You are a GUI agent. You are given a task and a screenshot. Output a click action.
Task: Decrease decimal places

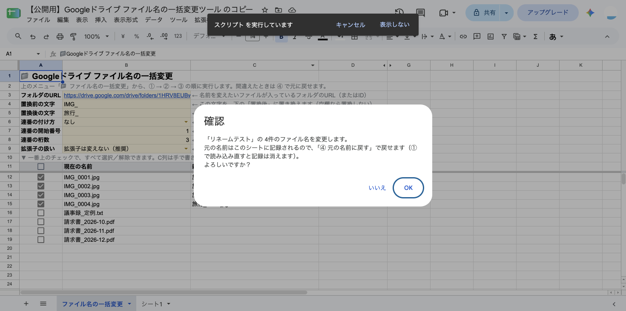click(x=150, y=37)
